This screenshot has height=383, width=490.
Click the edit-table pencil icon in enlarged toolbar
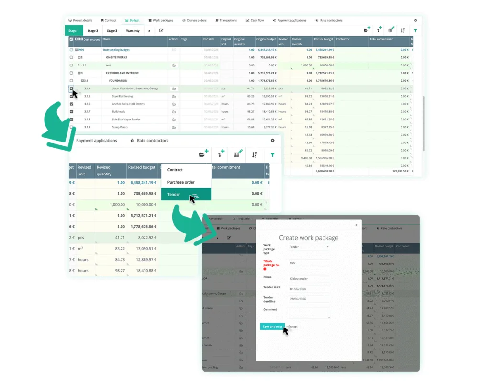[237, 154]
